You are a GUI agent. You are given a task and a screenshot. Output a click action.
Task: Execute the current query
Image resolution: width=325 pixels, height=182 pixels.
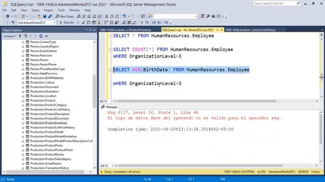tap(67, 22)
